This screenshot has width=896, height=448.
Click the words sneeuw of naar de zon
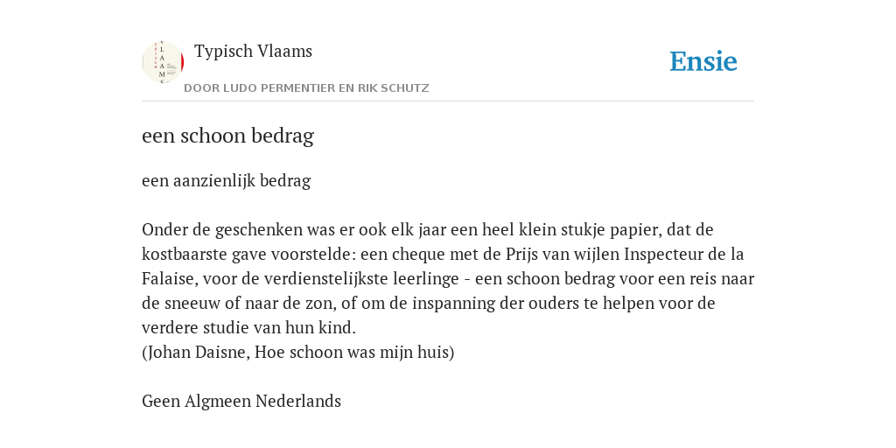click(x=245, y=303)
